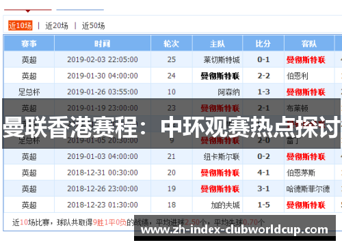Click away team 曼彻斯特联 in 纽卡斯尔联 row
The height and width of the screenshot is (247, 342).
point(306,157)
